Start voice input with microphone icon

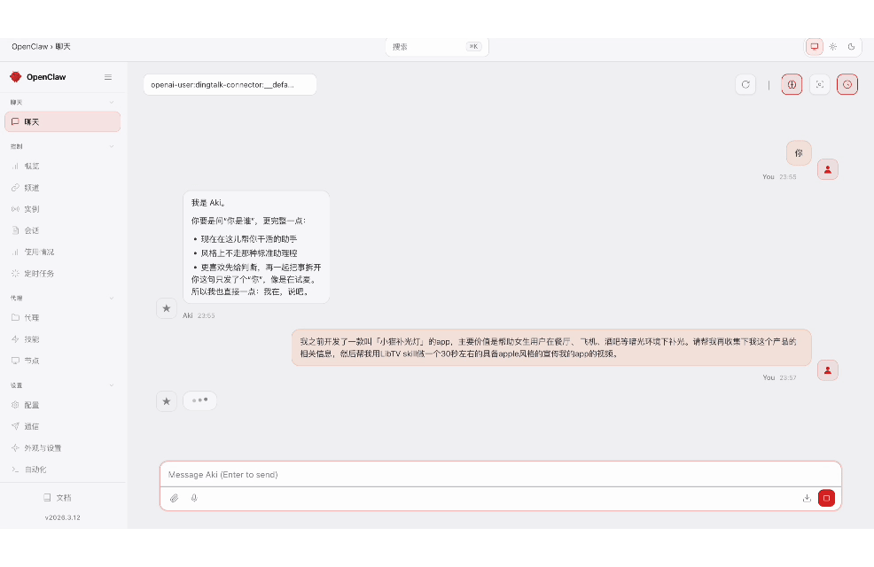click(194, 498)
